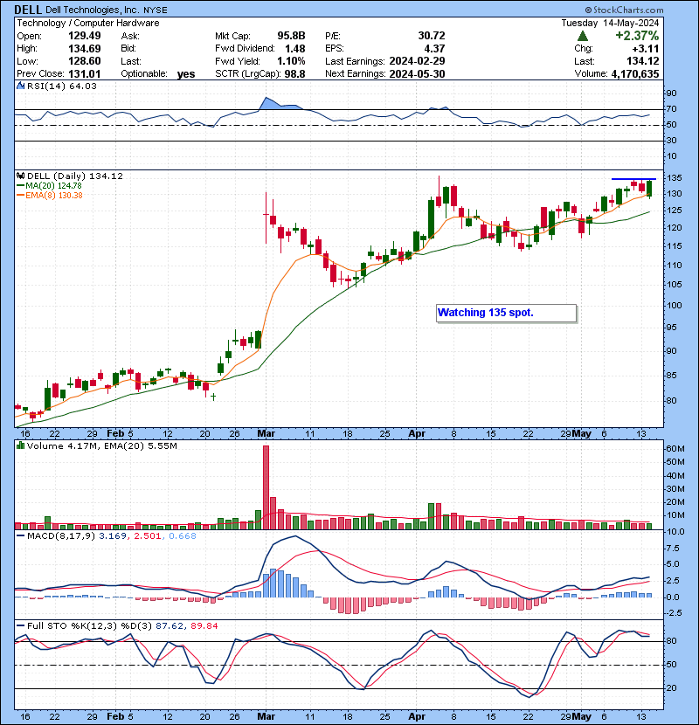Click the DELL ticker symbol in header
The height and width of the screenshot is (725, 699).
point(28,10)
